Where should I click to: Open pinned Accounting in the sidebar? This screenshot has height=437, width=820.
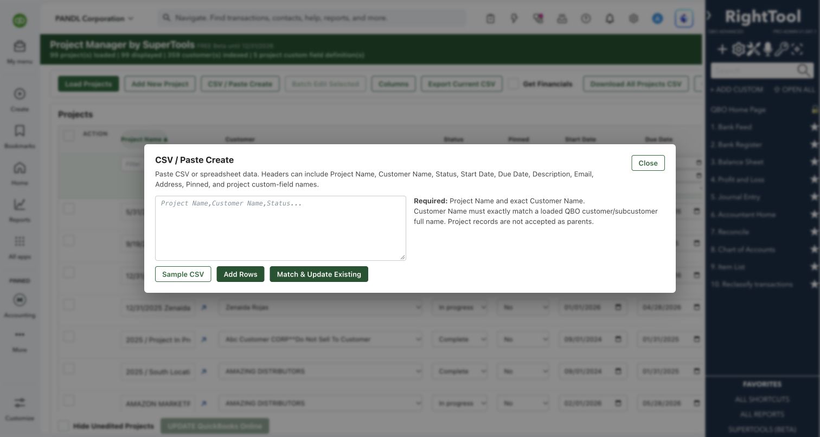20,305
